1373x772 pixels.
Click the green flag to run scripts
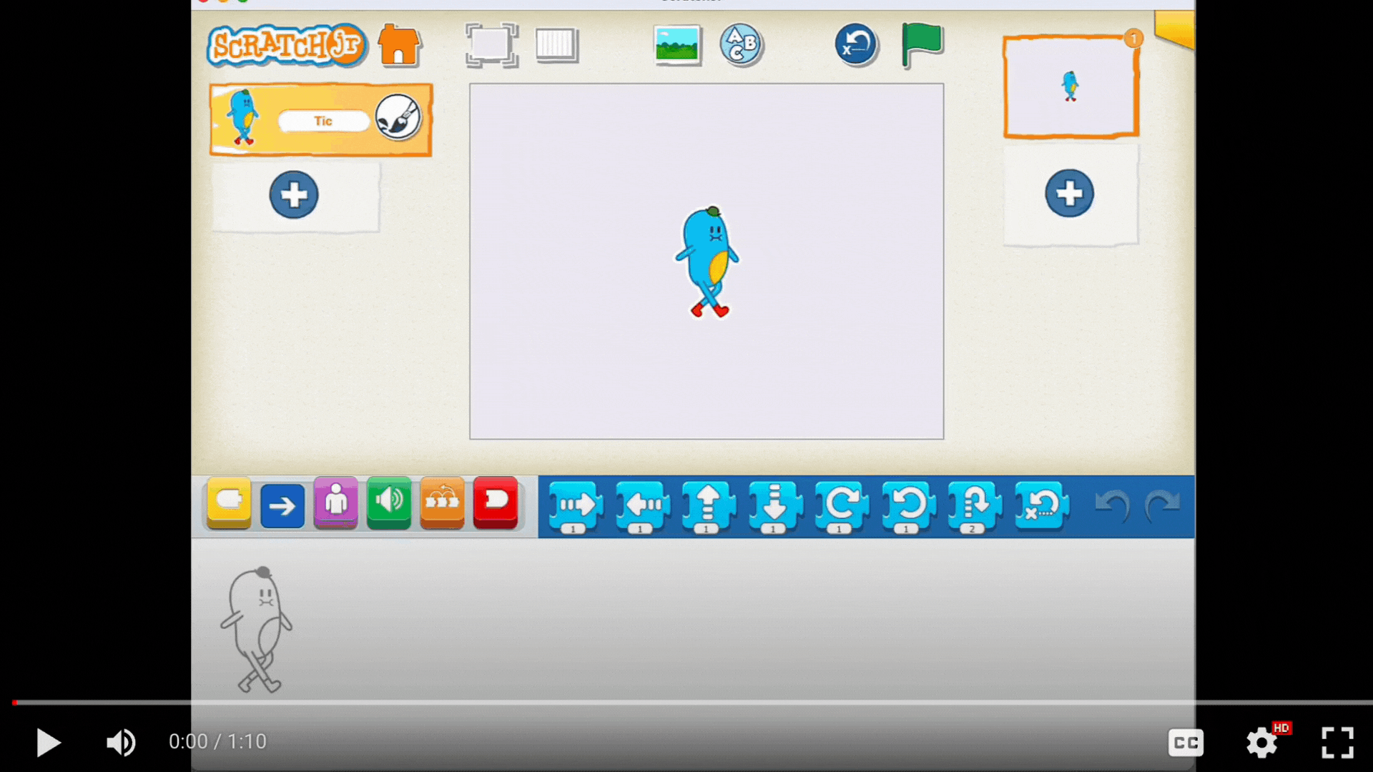921,44
